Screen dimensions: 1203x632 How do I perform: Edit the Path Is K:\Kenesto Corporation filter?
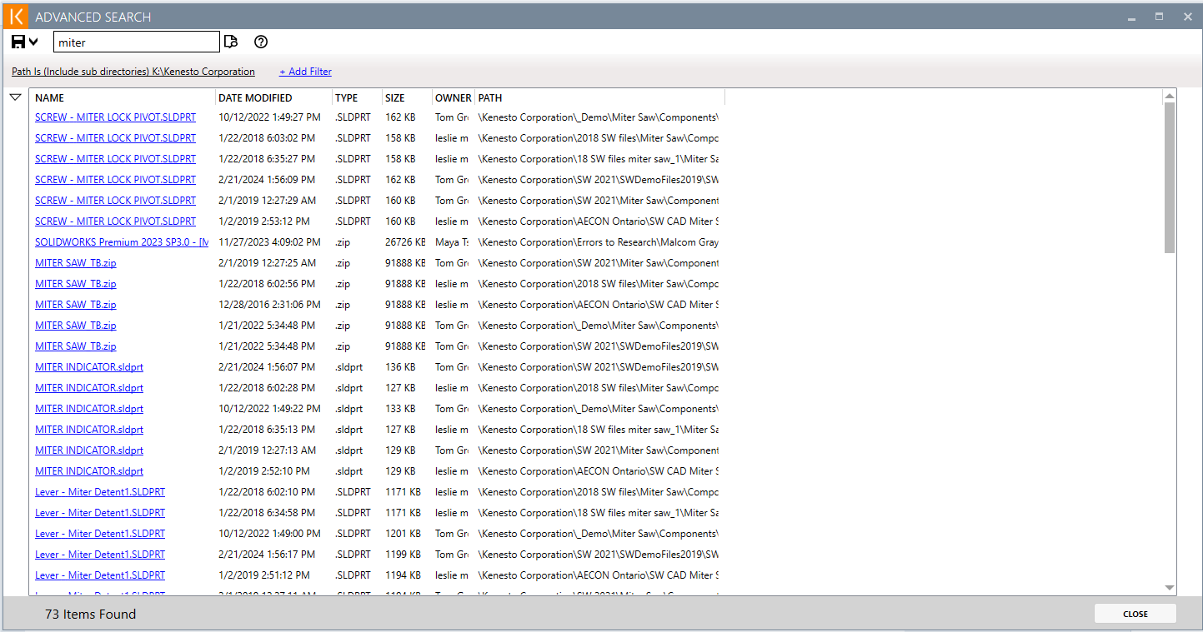[x=133, y=72]
